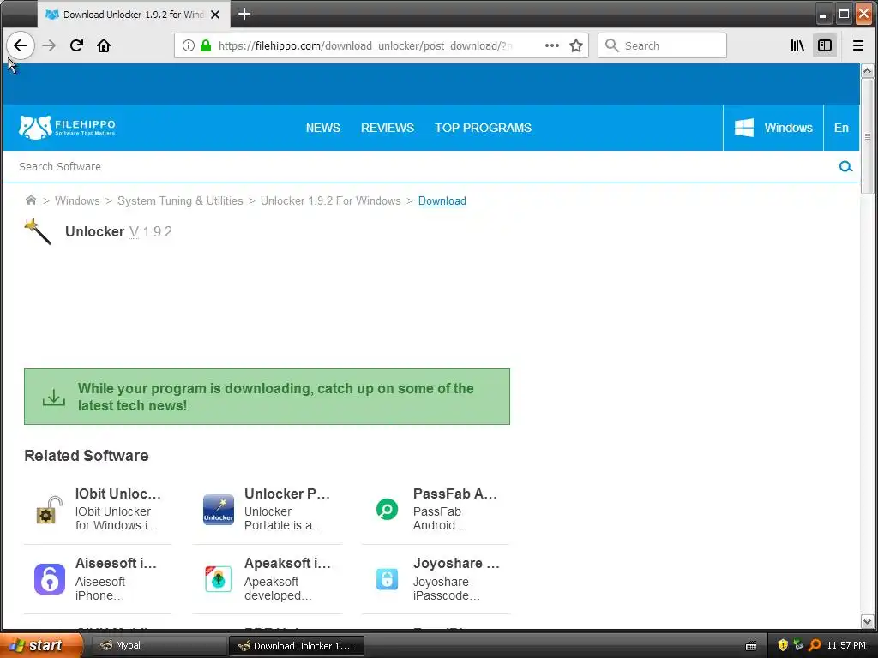Bookmark this page with the star
The image size is (878, 658).
coord(576,45)
